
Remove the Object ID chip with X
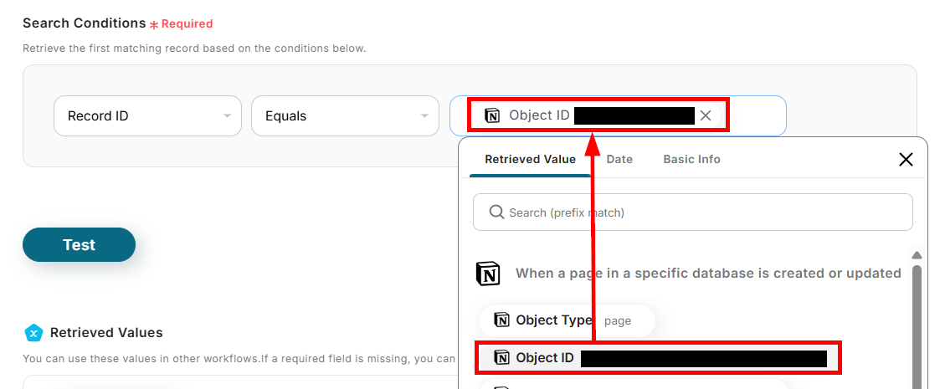(x=706, y=115)
